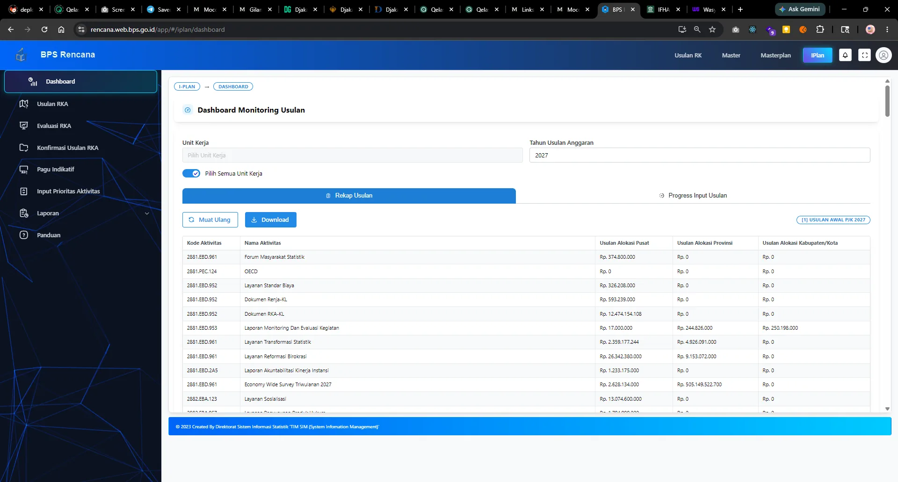Toggle the Pilih Semua Unit Kerja switch
Viewport: 898px width, 482px height.
point(191,173)
